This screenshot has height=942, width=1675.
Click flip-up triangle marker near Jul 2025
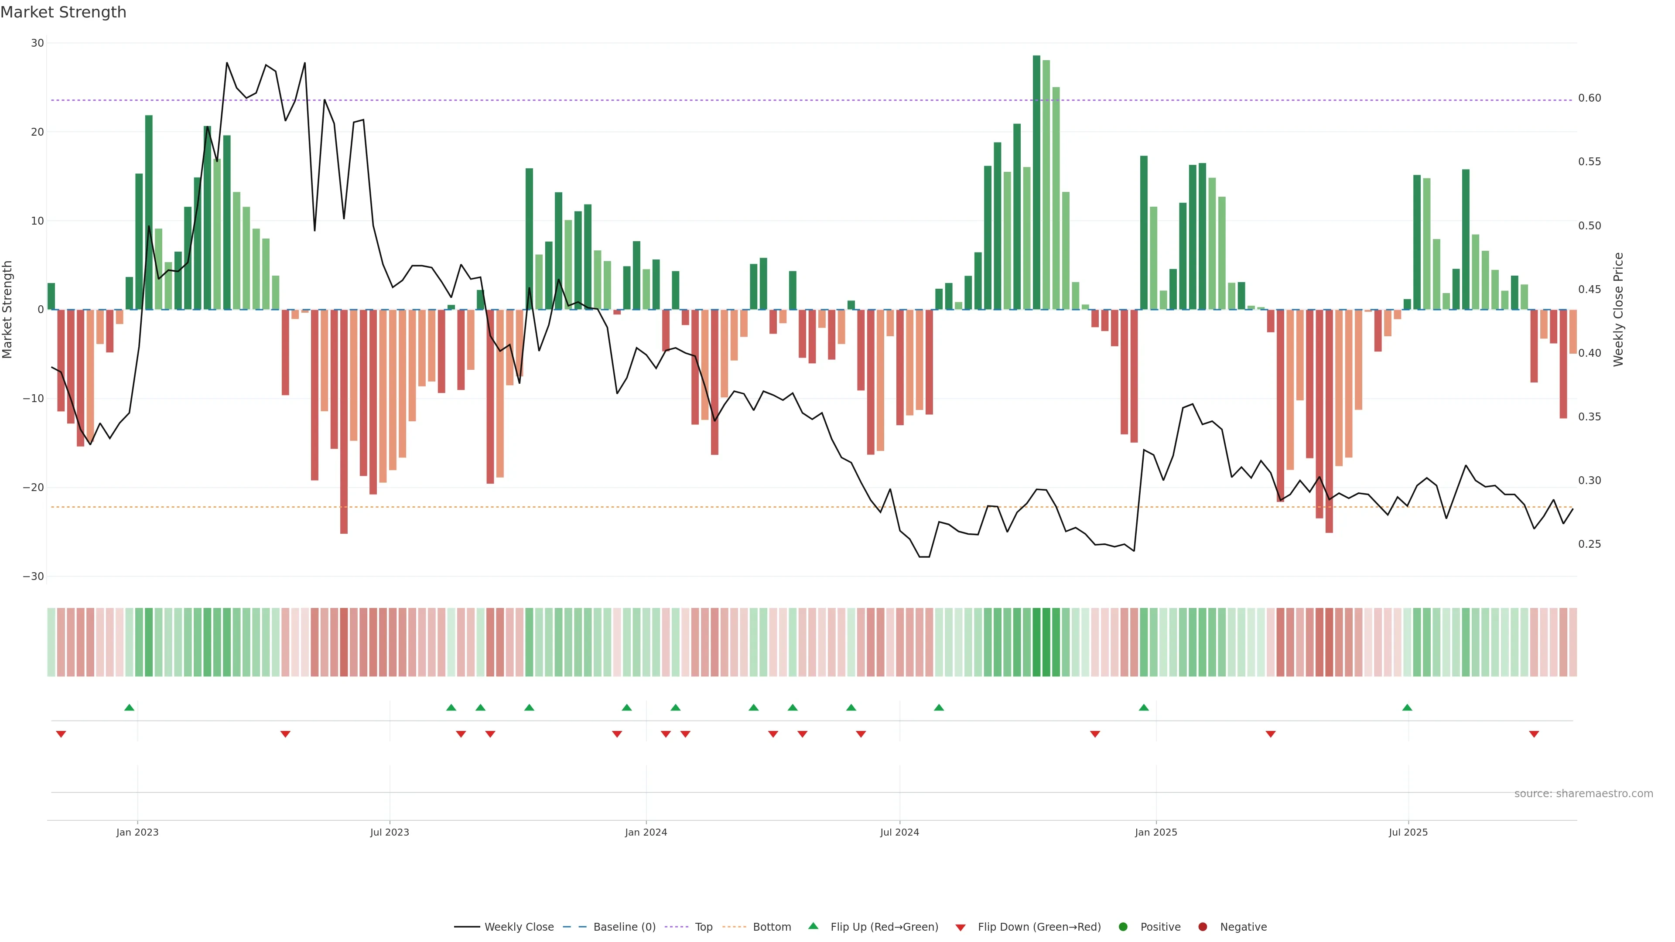1407,707
